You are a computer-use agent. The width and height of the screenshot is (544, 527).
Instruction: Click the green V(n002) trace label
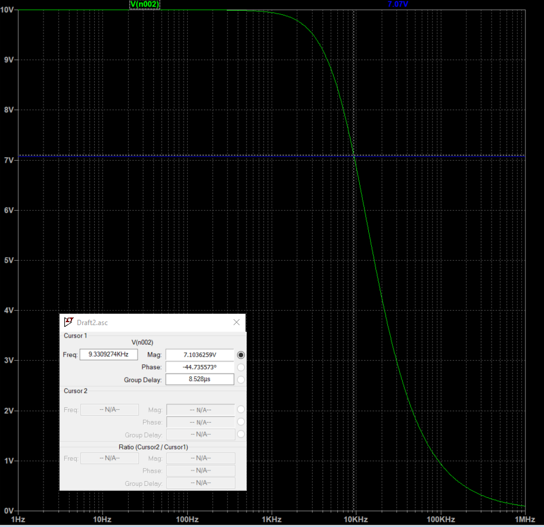click(144, 4)
